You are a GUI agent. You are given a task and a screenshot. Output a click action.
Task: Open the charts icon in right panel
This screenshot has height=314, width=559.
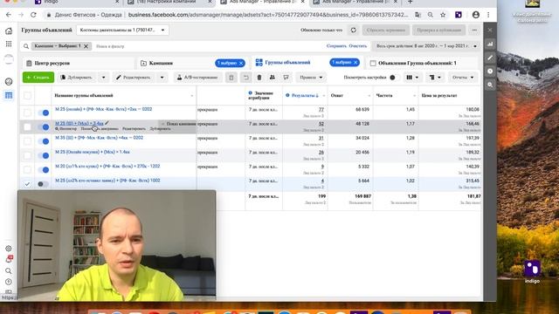coord(490,44)
